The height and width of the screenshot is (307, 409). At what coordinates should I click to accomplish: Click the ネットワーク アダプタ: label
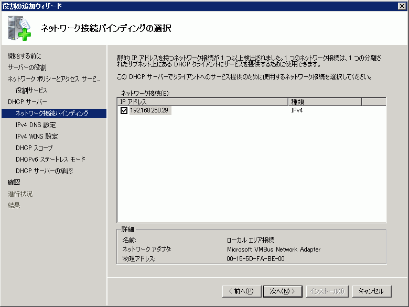pyautogui.click(x=147, y=249)
